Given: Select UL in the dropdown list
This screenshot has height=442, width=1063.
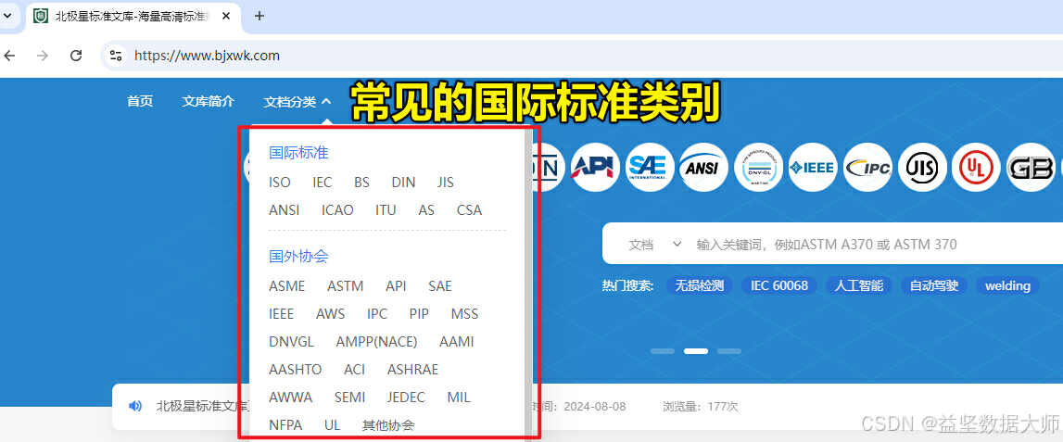Looking at the screenshot, I should coord(332,425).
